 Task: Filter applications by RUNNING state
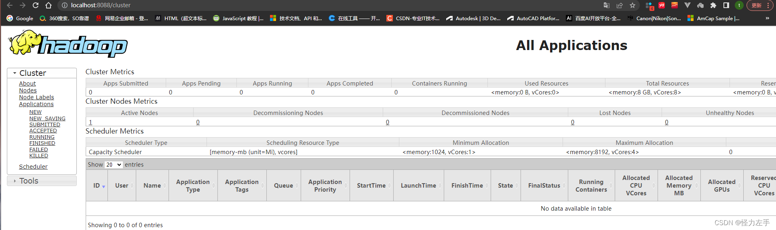(x=42, y=137)
